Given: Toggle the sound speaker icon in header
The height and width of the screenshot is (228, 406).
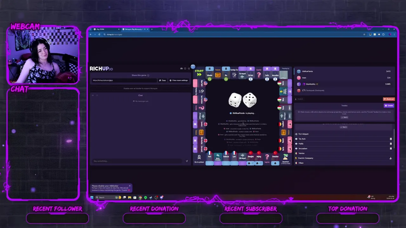Looking at the screenshot, I should [189, 68].
